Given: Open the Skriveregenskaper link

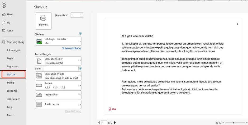Looking at the screenshot, I should 71,48.
